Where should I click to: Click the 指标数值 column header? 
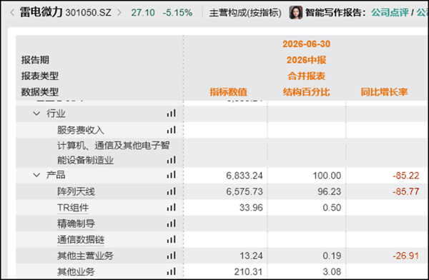click(x=229, y=92)
